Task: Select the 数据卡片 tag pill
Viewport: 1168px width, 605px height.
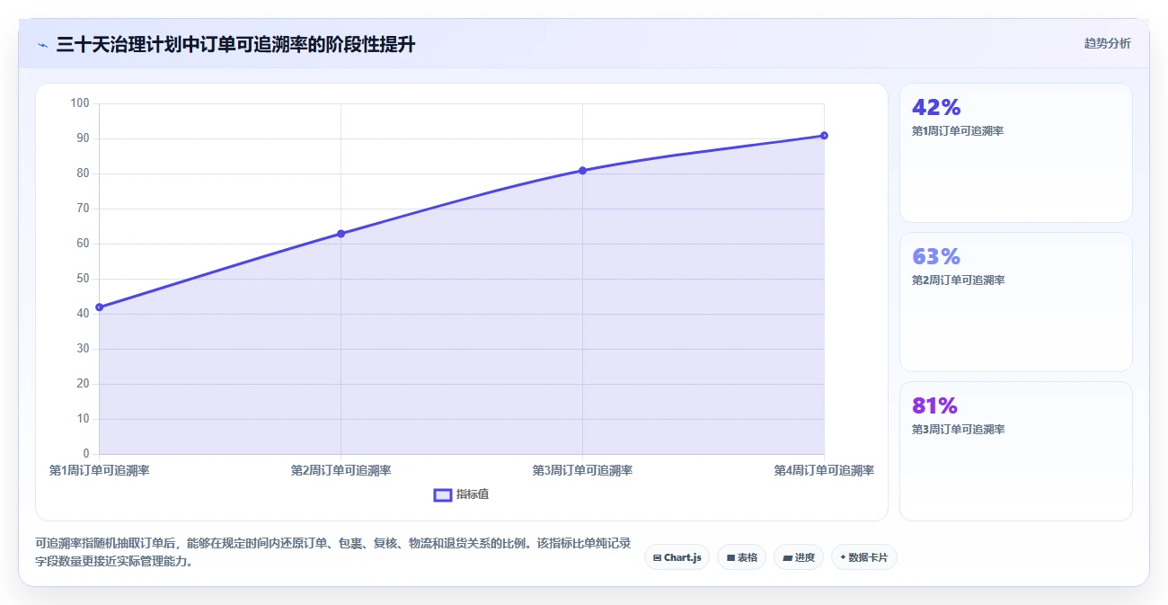Action: pyautogui.click(x=863, y=557)
